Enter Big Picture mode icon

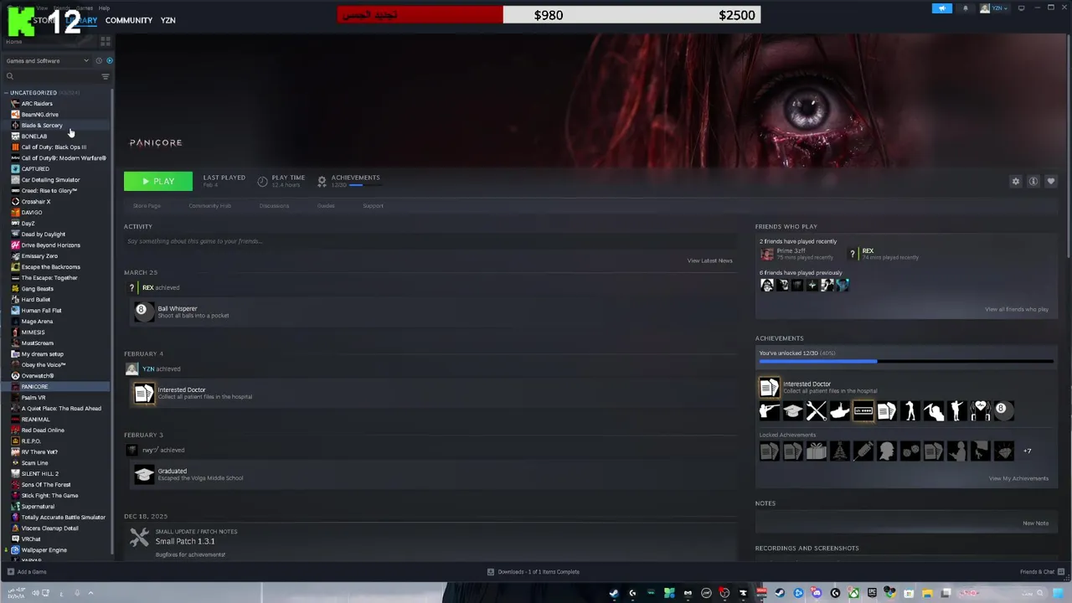pyautogui.click(x=1021, y=8)
